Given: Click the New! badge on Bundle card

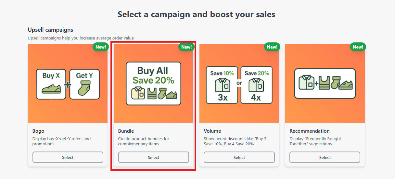Looking at the screenshot, I should click(x=186, y=47).
